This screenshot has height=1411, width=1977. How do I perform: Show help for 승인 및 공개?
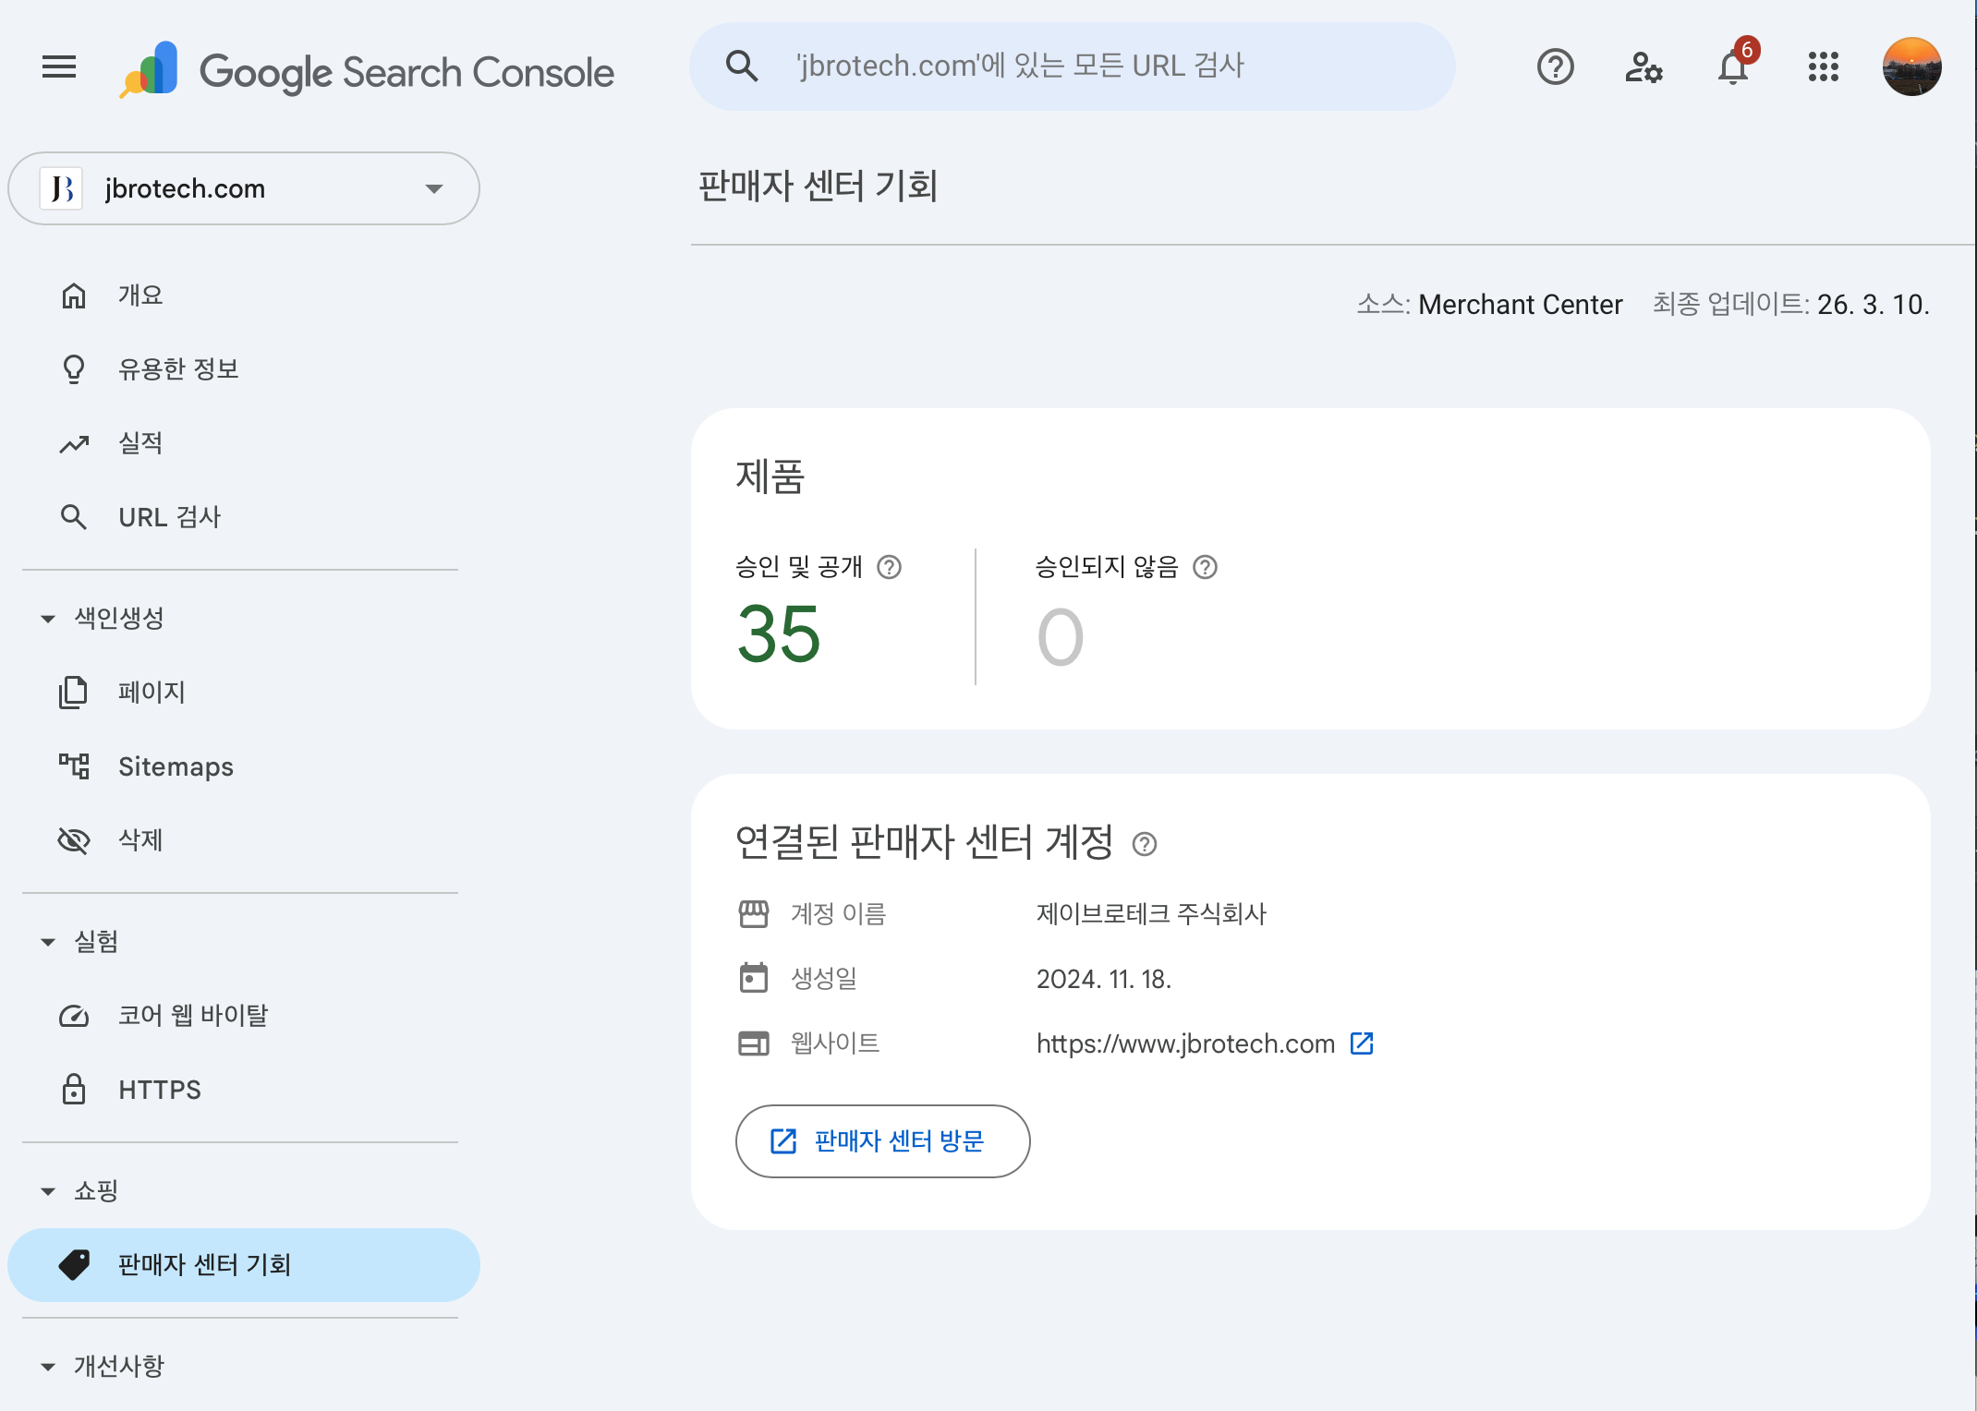click(x=890, y=567)
